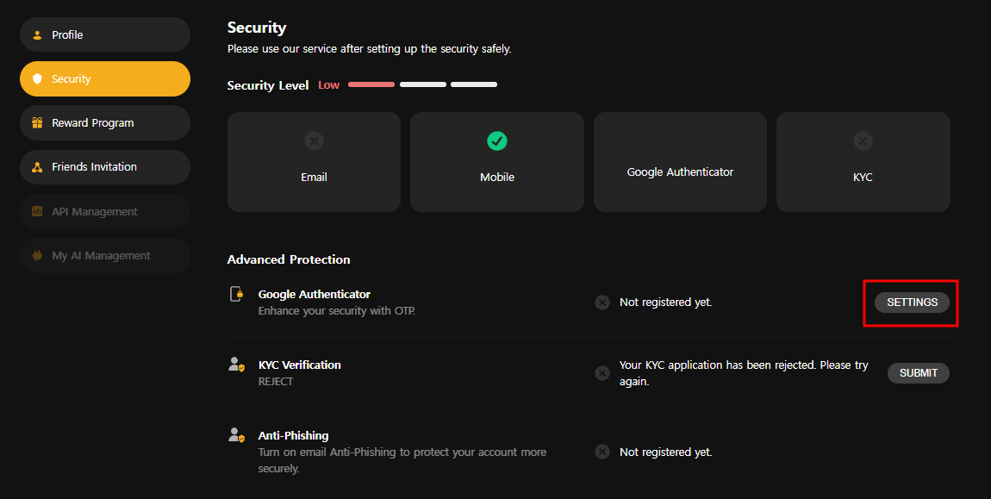Click the Anti-Phishing user shield icon
Screen dimensions: 991x499
click(x=236, y=435)
